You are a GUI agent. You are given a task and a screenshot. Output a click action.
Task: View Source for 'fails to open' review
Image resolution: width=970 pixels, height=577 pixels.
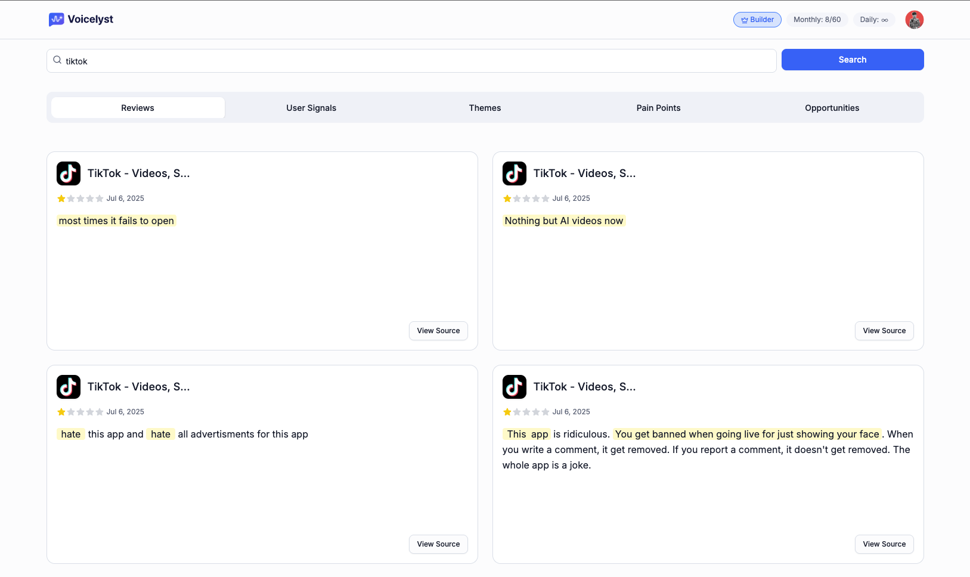(438, 331)
